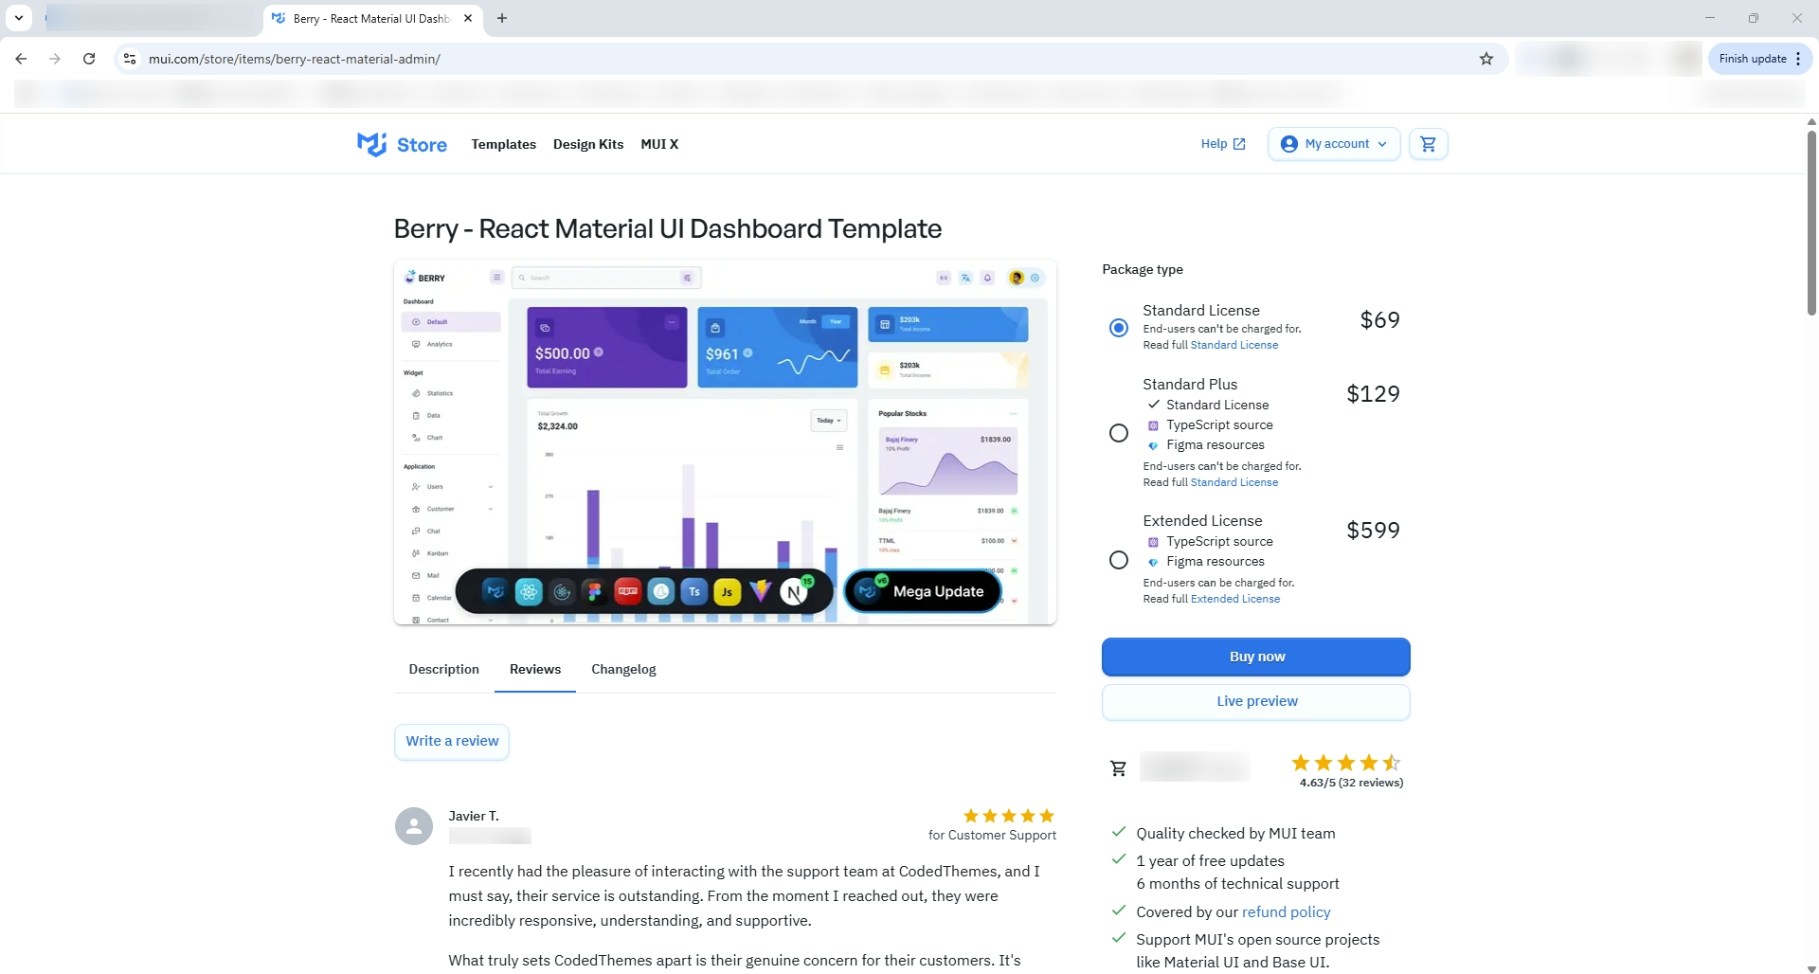Screen dimensions: 1819x974
Task: Click the page title Berry heading
Action: [668, 228]
